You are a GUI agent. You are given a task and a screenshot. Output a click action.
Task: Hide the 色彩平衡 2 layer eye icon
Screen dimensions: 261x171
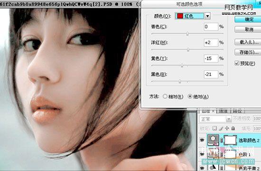click(202, 168)
